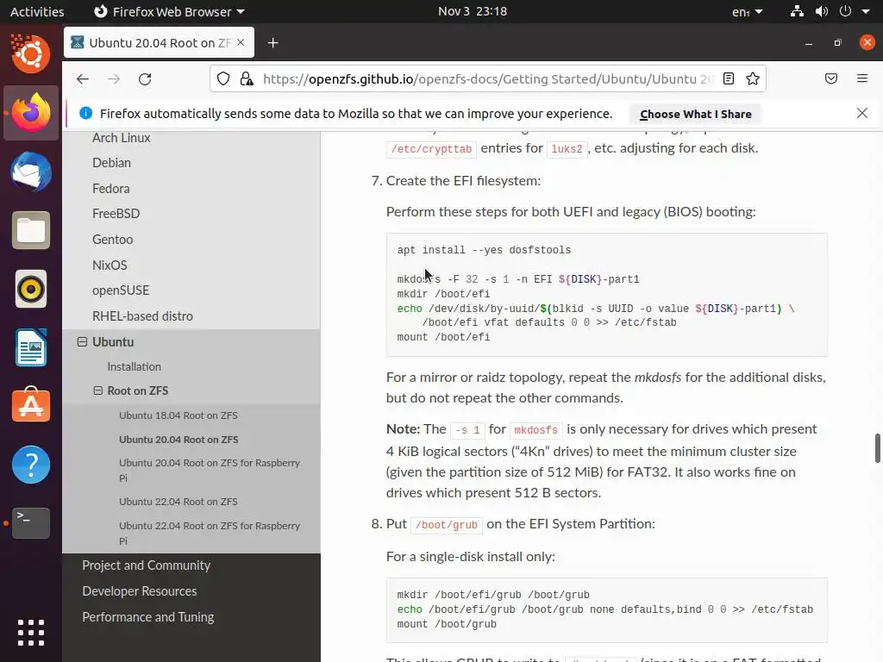Click the mount /boot/grub code line
The width and height of the screenshot is (883, 662).
[447, 624]
